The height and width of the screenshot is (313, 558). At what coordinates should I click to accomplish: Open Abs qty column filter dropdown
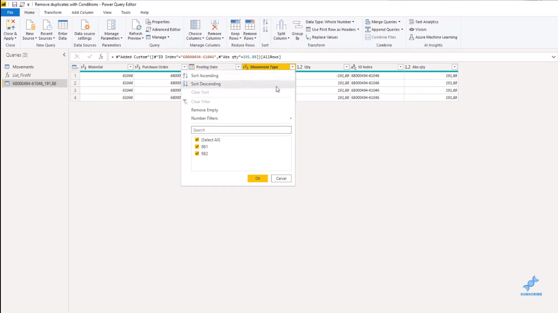(x=455, y=67)
